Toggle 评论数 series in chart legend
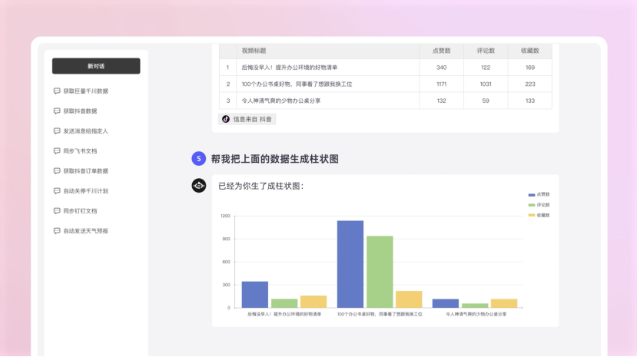 [x=539, y=205]
